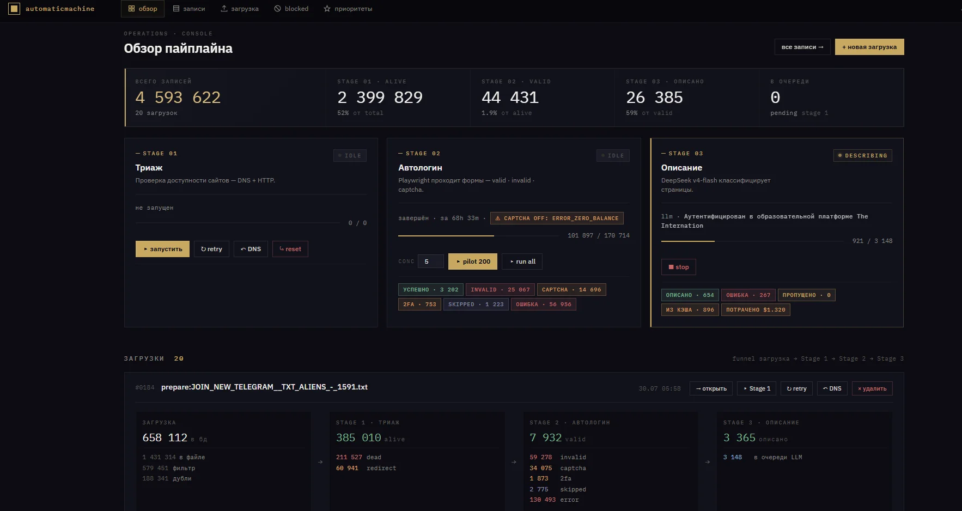This screenshot has height=511, width=962.
Task: Click the 2FA · 753 badge
Action: click(x=419, y=305)
